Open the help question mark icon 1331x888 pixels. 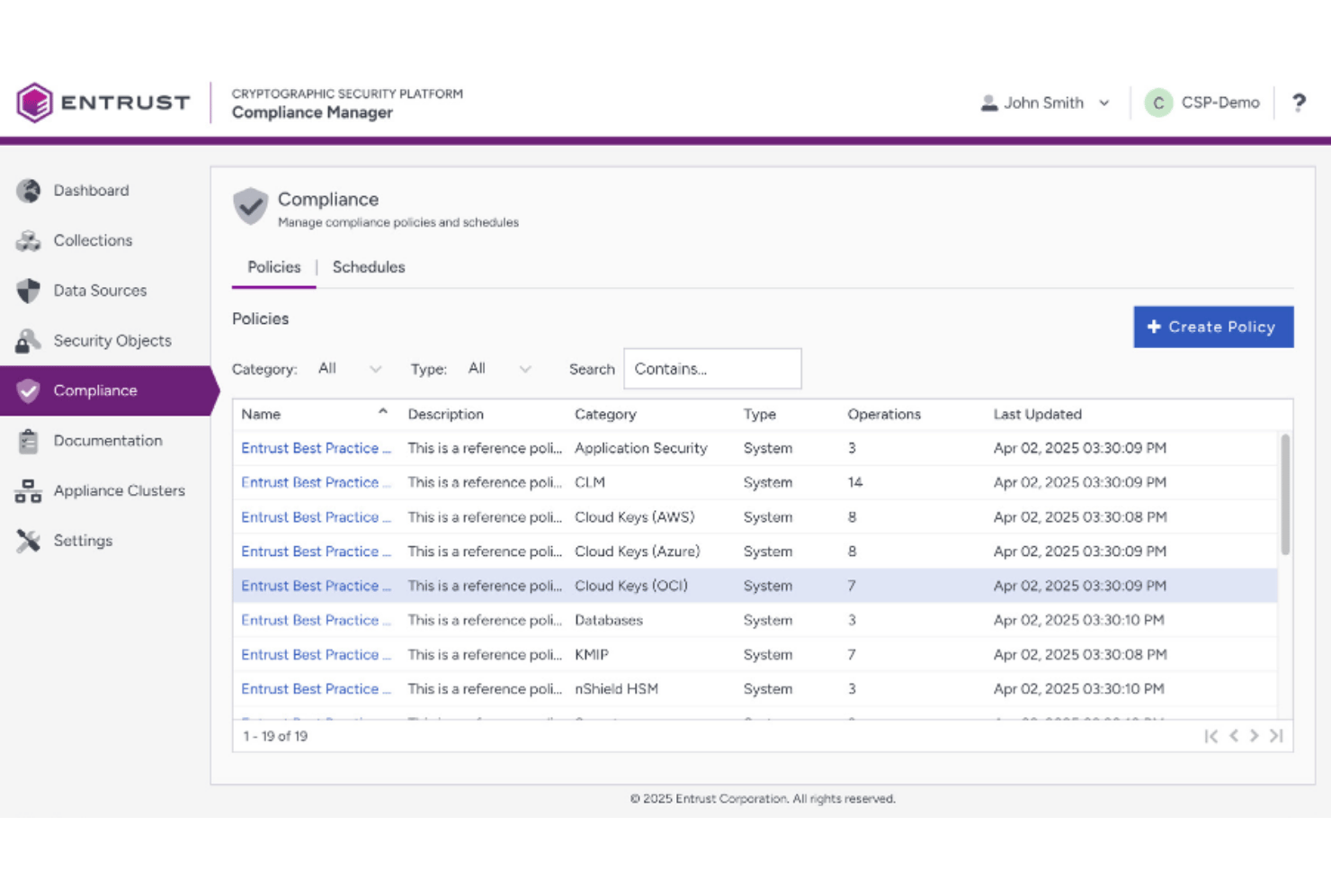pyautogui.click(x=1299, y=103)
